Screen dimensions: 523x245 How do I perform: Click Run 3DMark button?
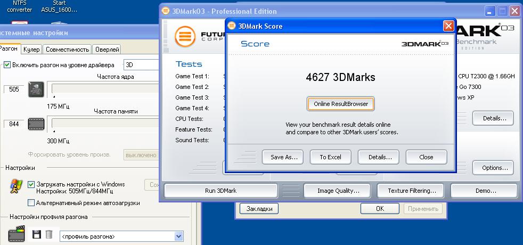[221, 191]
